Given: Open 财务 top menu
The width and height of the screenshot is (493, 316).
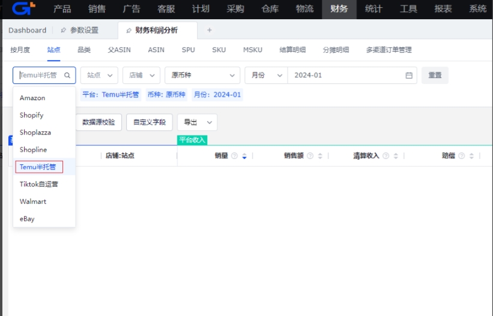Looking at the screenshot, I should pyautogui.click(x=339, y=9).
